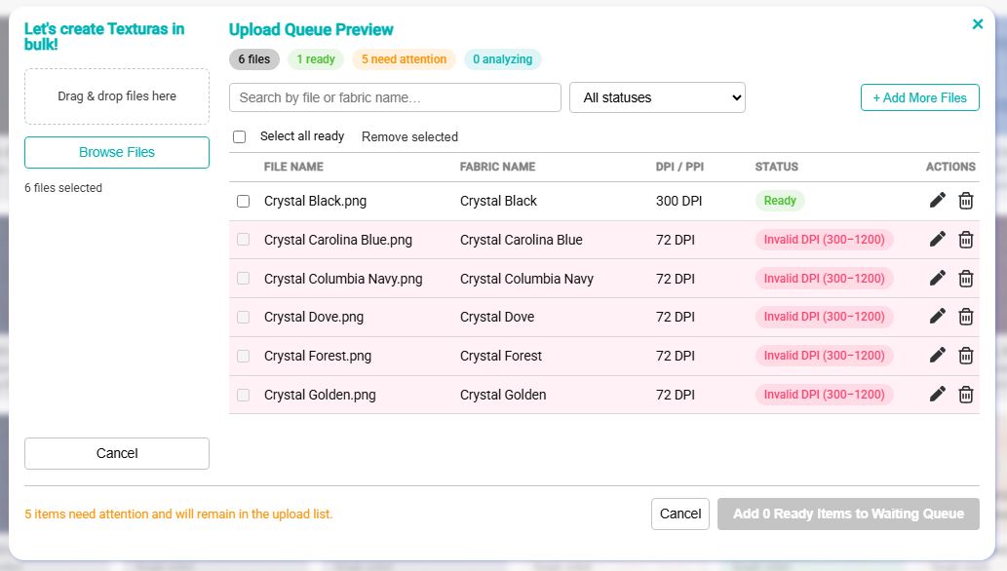Click the Browse Files button
The height and width of the screenshot is (571, 1007).
click(117, 152)
